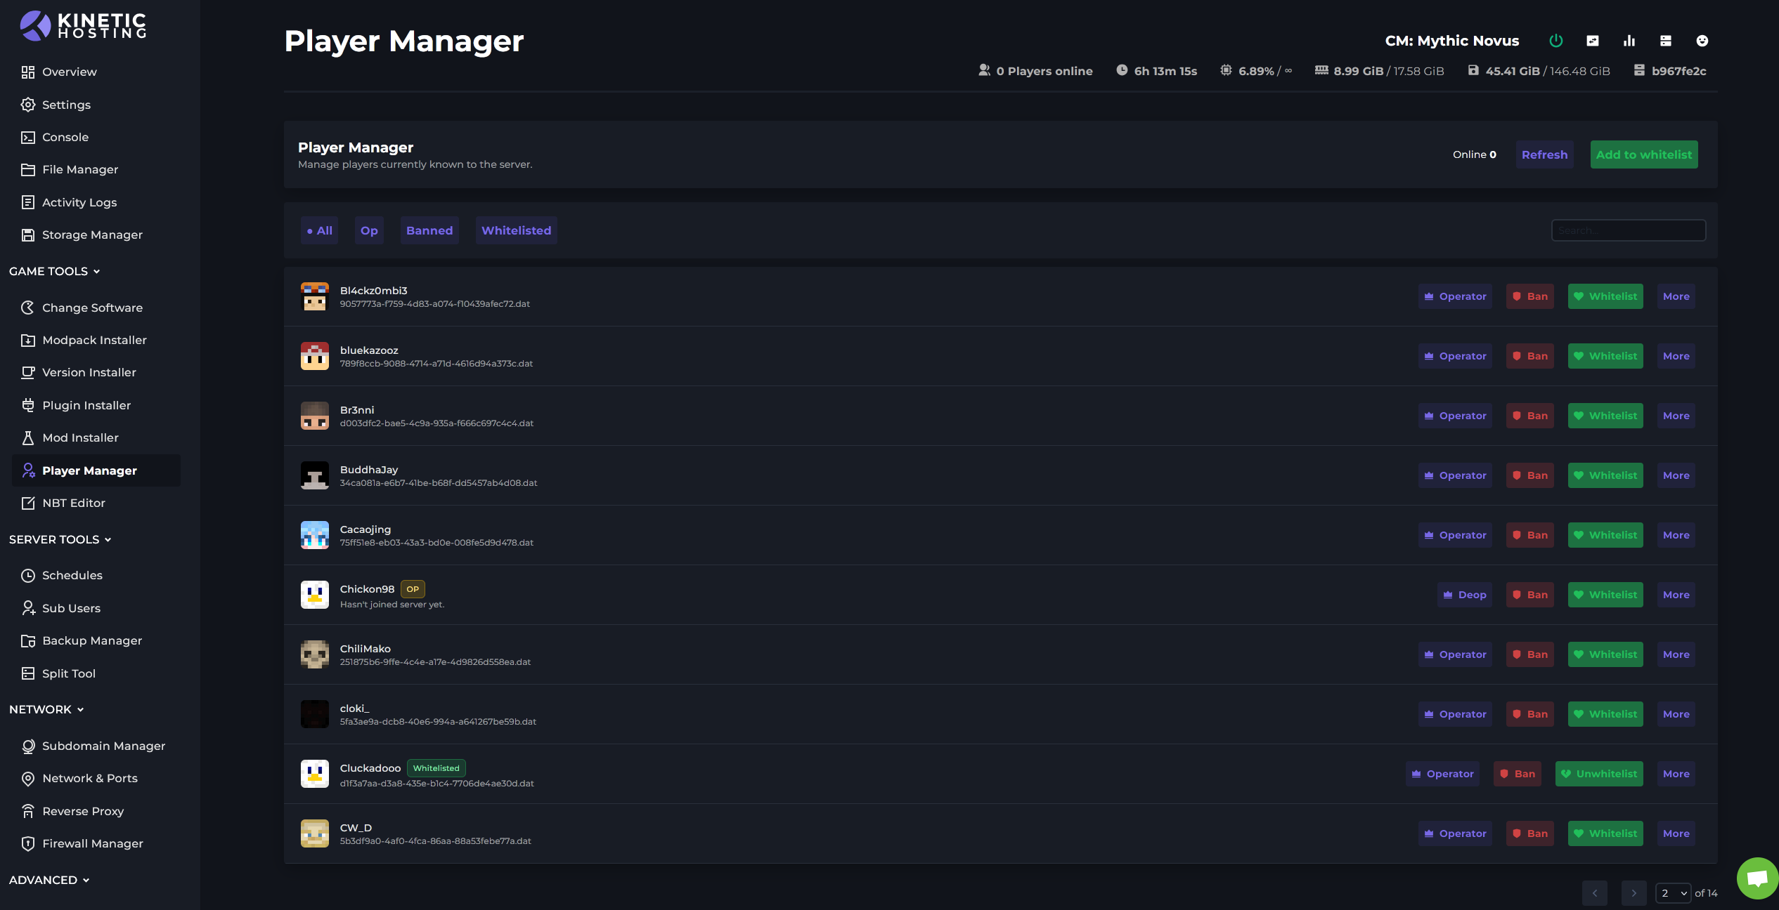Unwhitelist the player Cluckadooo
Viewport: 1779px width, 910px height.
1599,773
